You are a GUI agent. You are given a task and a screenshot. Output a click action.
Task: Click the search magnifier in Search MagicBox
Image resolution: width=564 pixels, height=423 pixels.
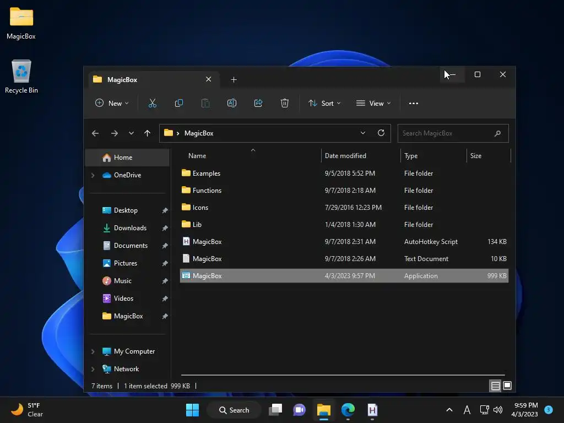click(498, 133)
